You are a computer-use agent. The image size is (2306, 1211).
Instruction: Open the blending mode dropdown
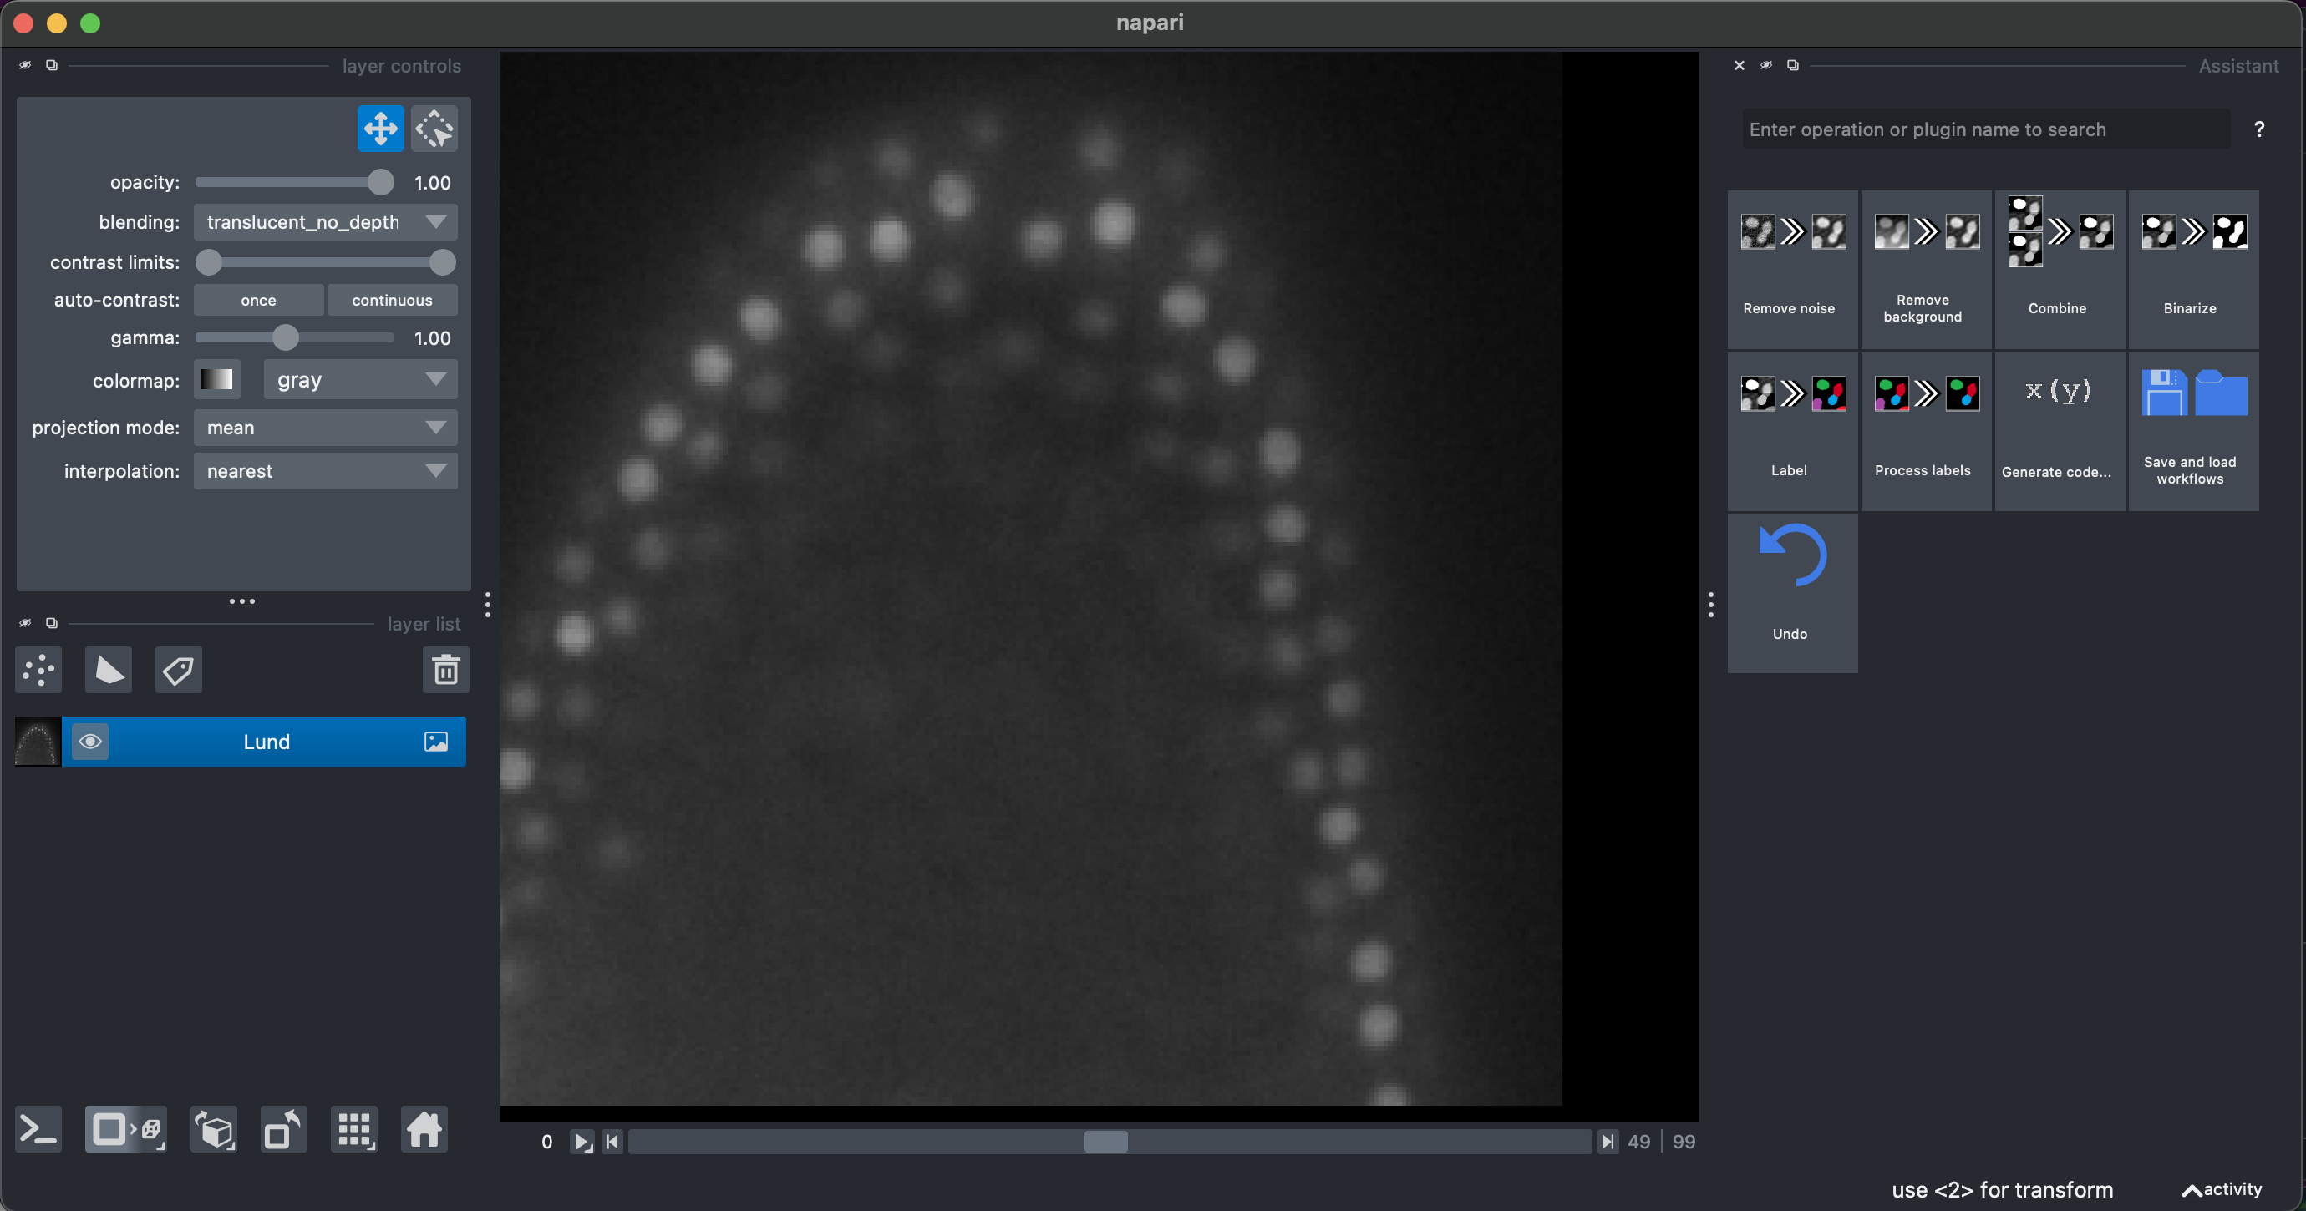pos(325,222)
